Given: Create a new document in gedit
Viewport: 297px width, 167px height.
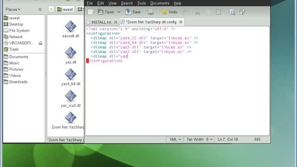Looking at the screenshot, I should tap(90, 12).
